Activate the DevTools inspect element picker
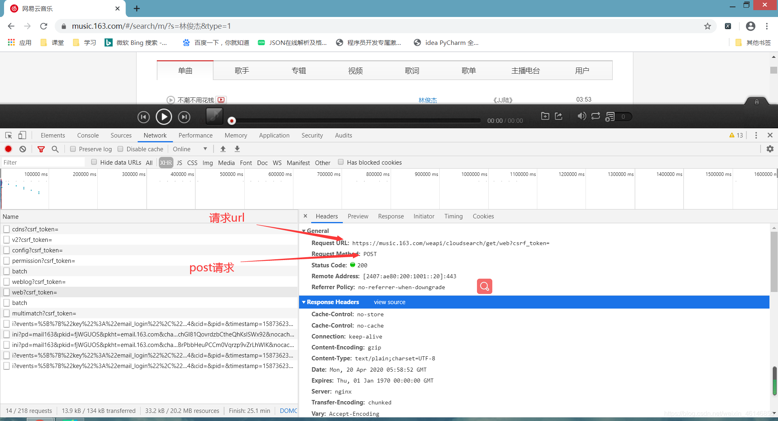The width and height of the screenshot is (778, 421). click(x=9, y=135)
